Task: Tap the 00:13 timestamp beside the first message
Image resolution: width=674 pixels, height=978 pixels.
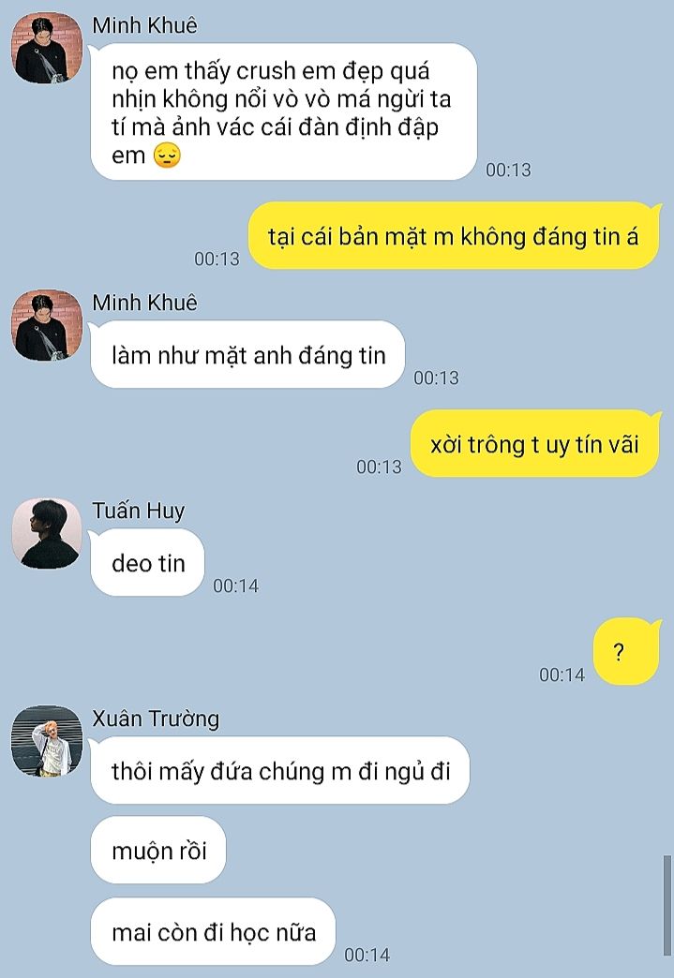Action: tap(509, 170)
